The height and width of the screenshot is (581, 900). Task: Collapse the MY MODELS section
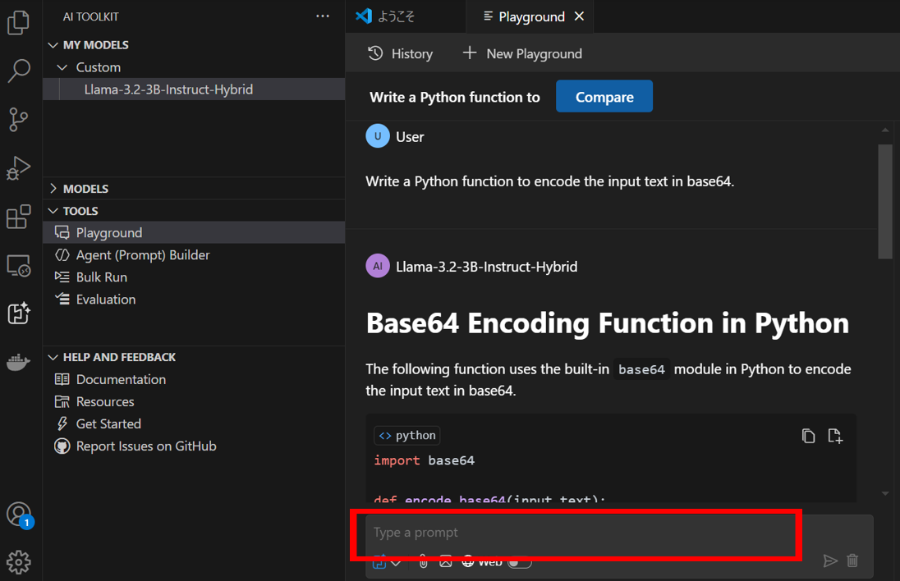click(53, 45)
